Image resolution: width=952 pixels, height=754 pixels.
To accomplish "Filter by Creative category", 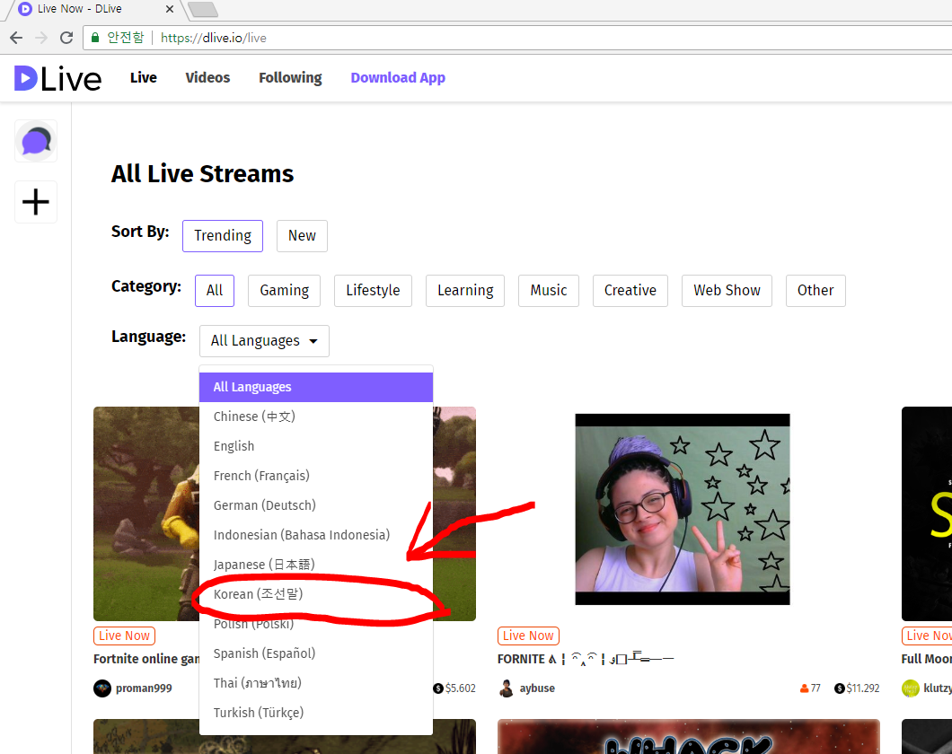I will (x=630, y=291).
